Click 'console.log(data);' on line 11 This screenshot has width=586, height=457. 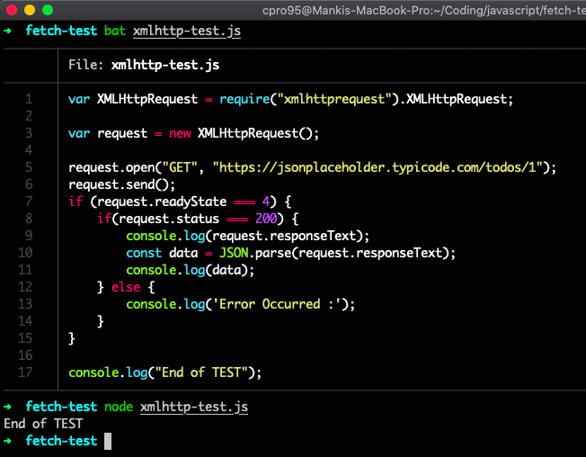(191, 270)
